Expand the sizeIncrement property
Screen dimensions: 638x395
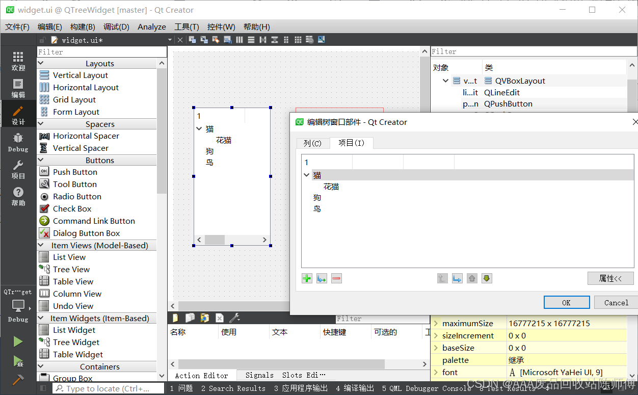[436, 335]
